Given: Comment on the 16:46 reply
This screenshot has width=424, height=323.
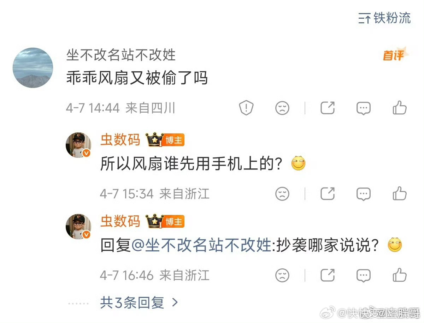Looking at the screenshot, I should click(x=363, y=275).
